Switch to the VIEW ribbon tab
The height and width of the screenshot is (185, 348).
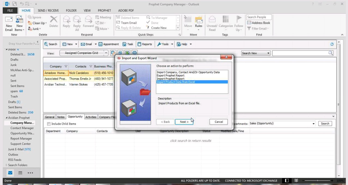tap(87, 11)
